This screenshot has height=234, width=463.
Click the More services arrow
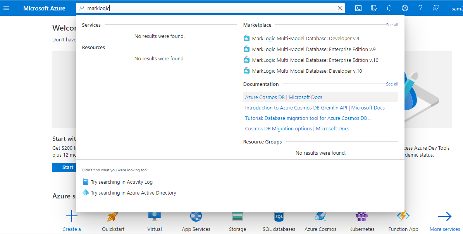444,217
